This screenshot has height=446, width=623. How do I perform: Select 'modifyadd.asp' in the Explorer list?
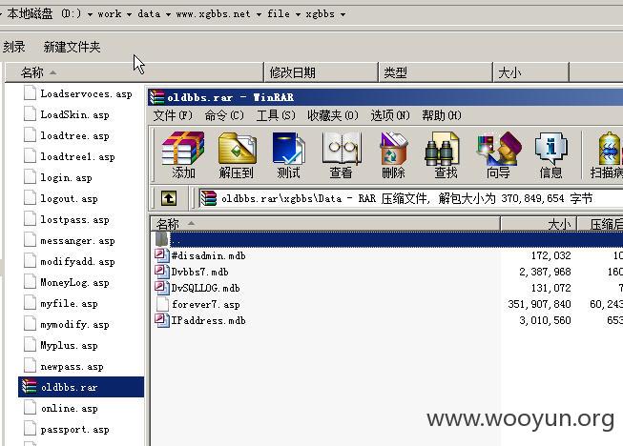[x=78, y=261]
